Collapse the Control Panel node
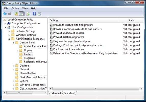This screenshot has width=146, height=102. point(13,43)
